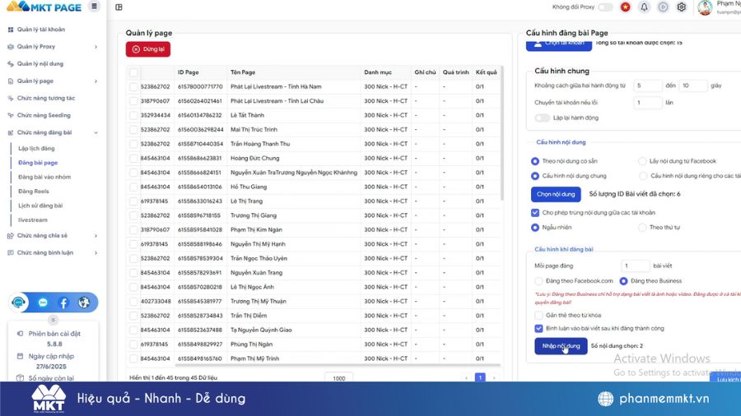The image size is (741, 416).
Task: Check the select-all checkbox in table header
Action: point(133,72)
